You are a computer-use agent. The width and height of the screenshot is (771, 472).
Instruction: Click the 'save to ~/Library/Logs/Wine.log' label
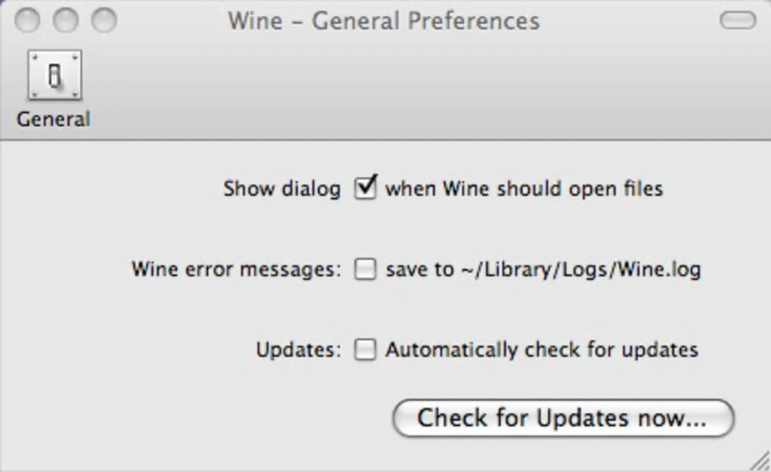[543, 269]
